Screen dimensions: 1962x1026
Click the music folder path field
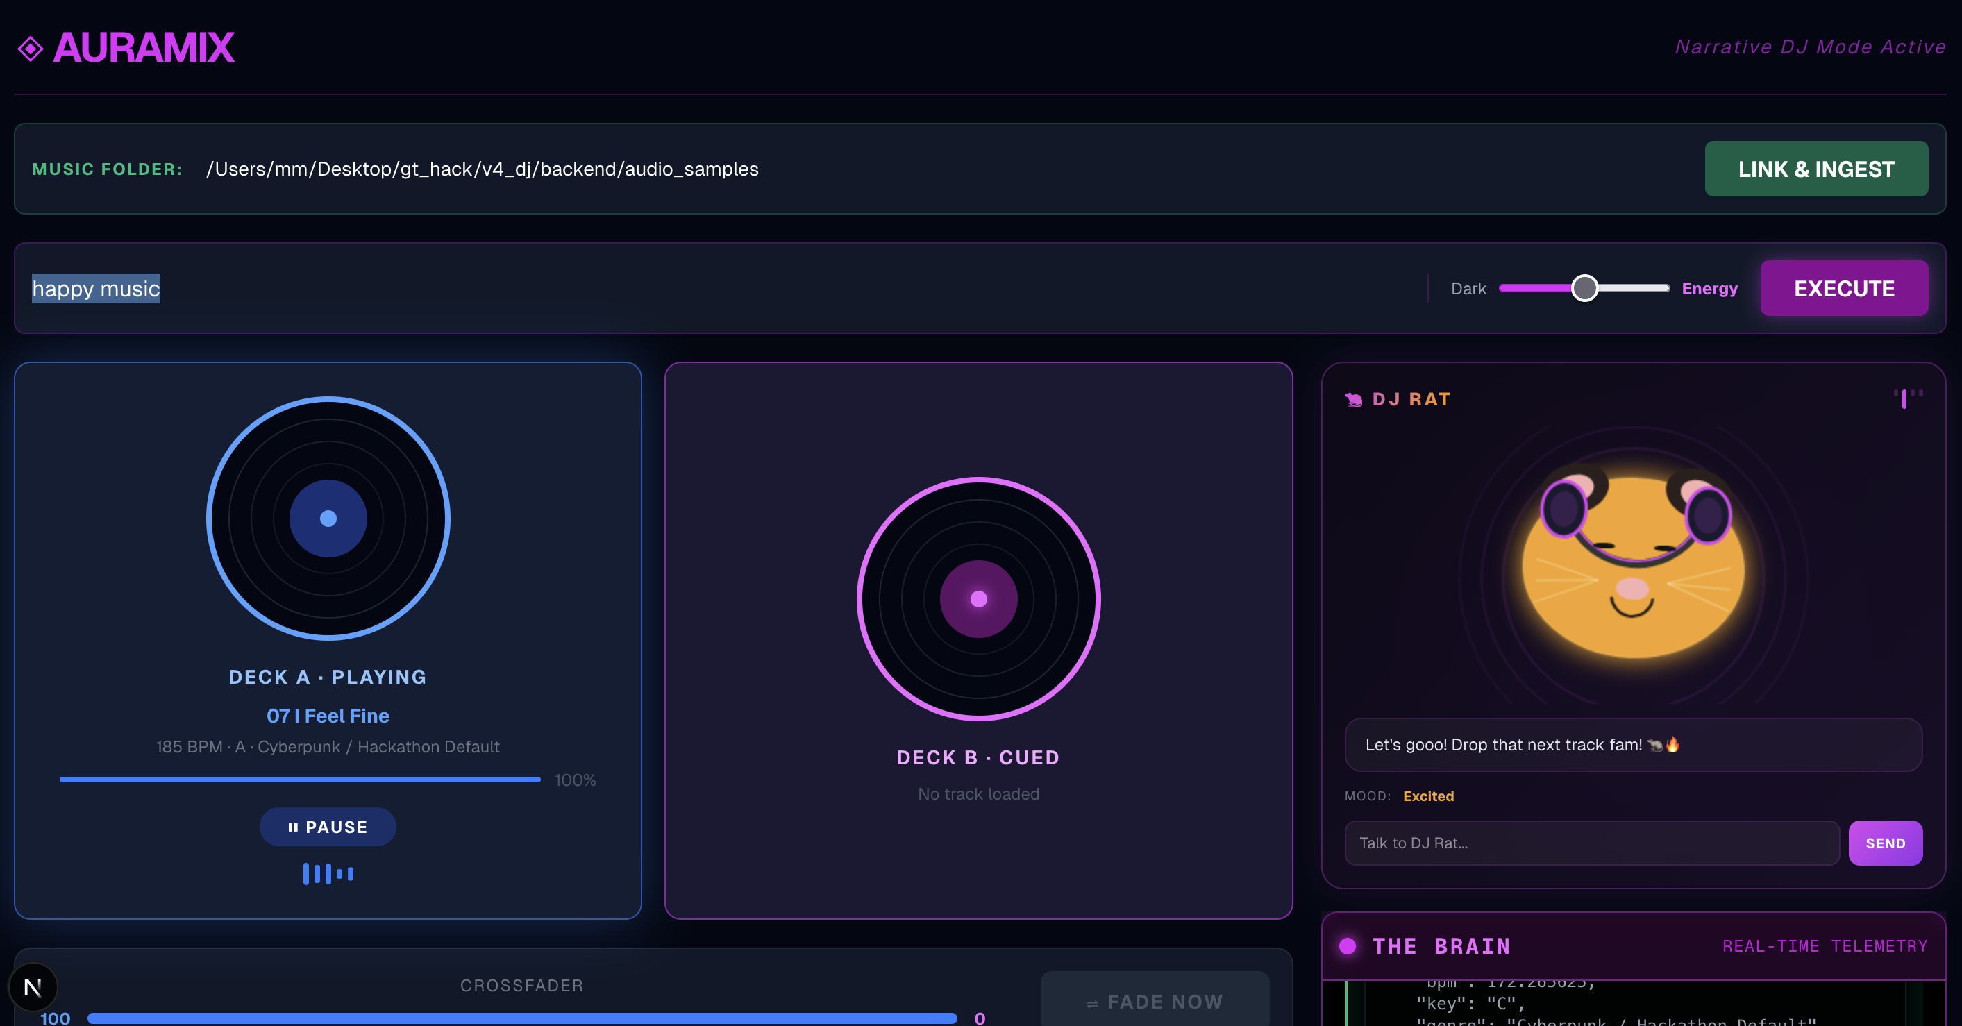click(x=914, y=169)
